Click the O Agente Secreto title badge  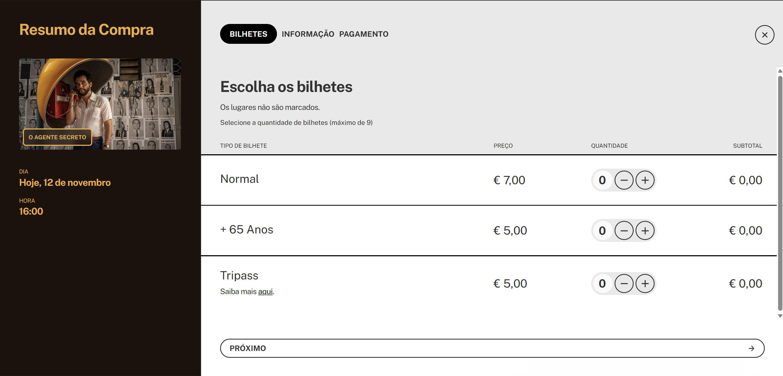point(57,137)
